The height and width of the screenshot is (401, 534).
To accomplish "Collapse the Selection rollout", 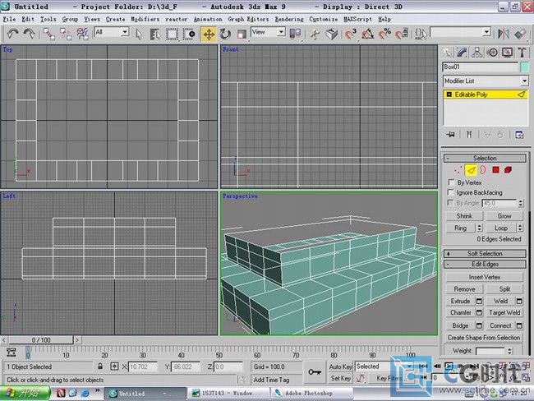I will pyautogui.click(x=485, y=158).
